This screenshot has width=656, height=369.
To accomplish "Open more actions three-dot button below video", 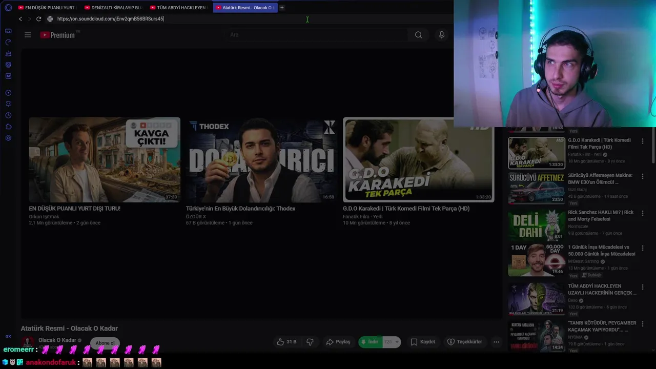I will [x=496, y=342].
